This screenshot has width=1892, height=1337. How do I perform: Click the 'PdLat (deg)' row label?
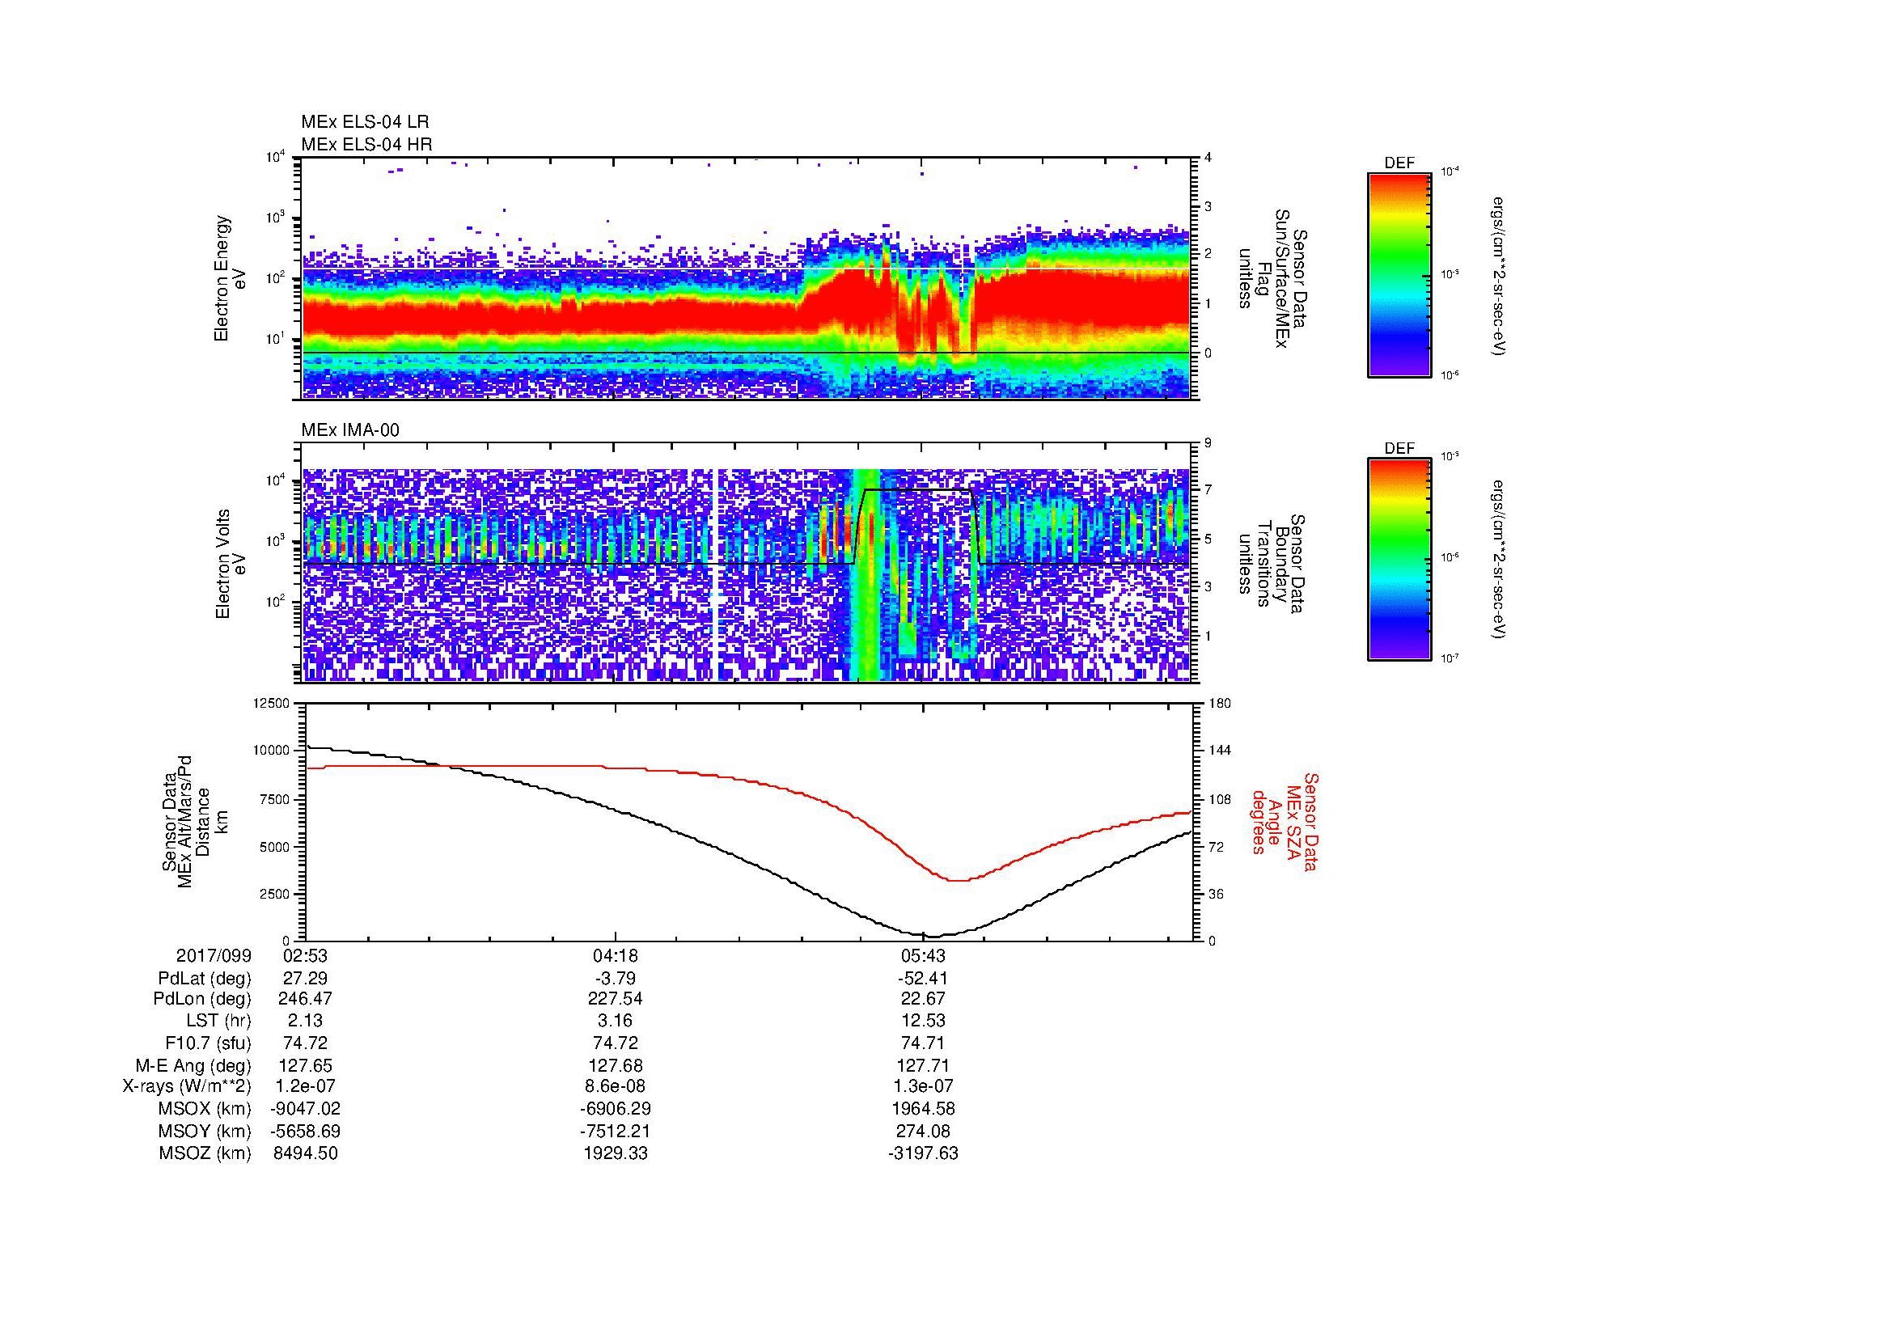tap(205, 979)
